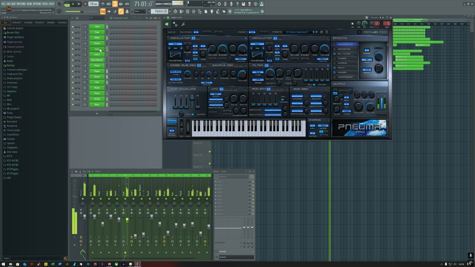This screenshot has width=475, height=267.
Task: Toggle Song/Pattern mode switch
Action: click(x=67, y=4)
